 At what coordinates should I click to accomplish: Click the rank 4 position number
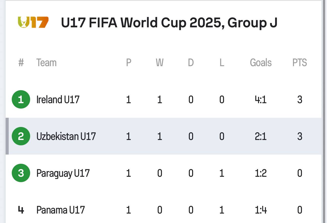tap(21, 210)
